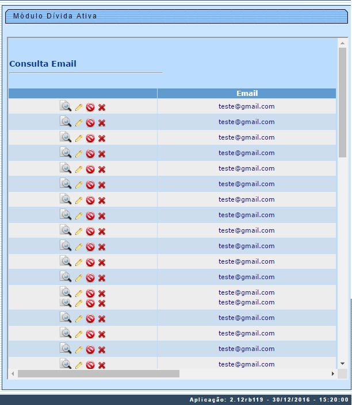
Task: Click the horizontal scrollbar left arrow
Action: tap(13, 373)
